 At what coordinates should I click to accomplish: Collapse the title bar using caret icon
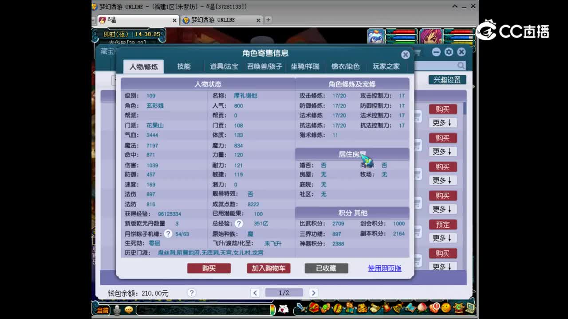455,6
